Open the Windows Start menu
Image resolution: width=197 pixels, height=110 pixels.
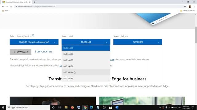pyautogui.click(x=3, y=107)
